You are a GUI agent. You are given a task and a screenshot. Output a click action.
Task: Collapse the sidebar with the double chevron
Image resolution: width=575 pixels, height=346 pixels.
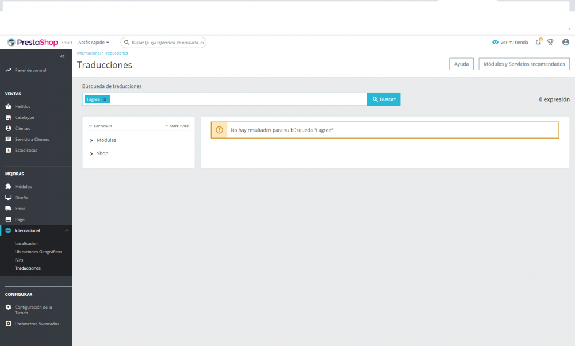(62, 56)
